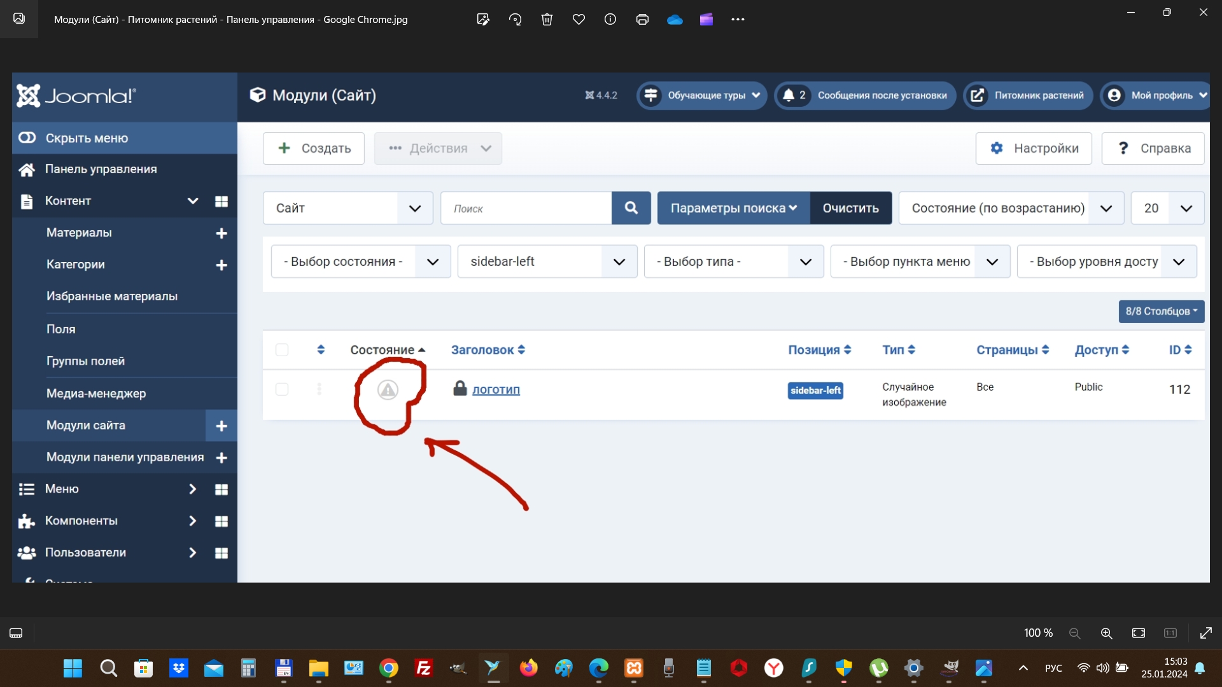Viewport: 1222px width, 687px height.
Task: Open Контент dashboard grid icon
Action: 221,201
